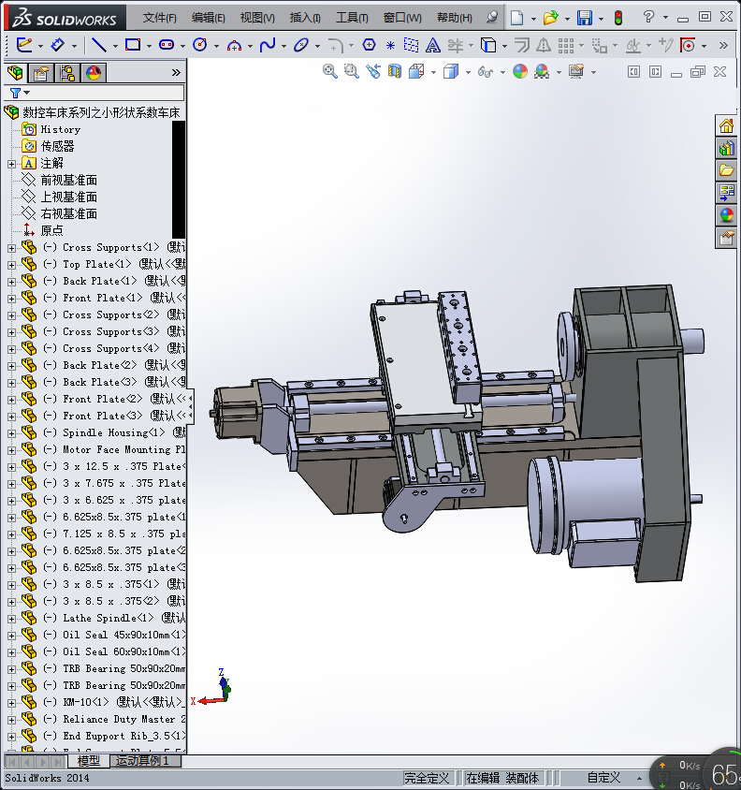Click the Save toolbar icon

click(x=585, y=18)
